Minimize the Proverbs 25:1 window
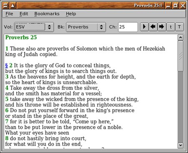The width and height of the screenshot is (188, 153). pos(168,5)
